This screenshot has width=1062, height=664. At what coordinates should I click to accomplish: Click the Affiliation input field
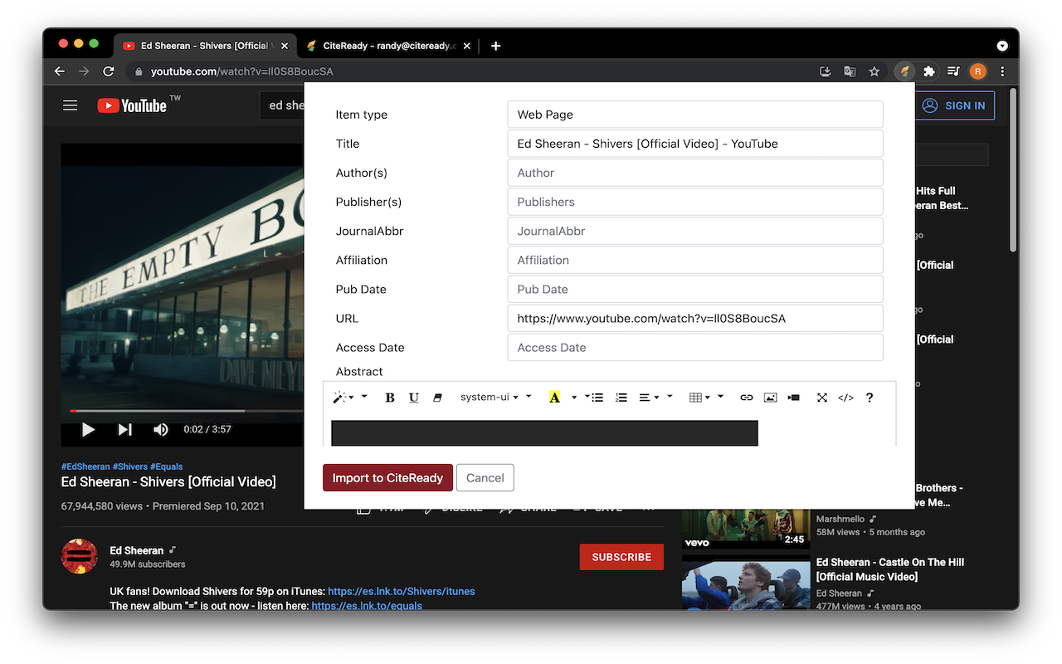(x=695, y=260)
